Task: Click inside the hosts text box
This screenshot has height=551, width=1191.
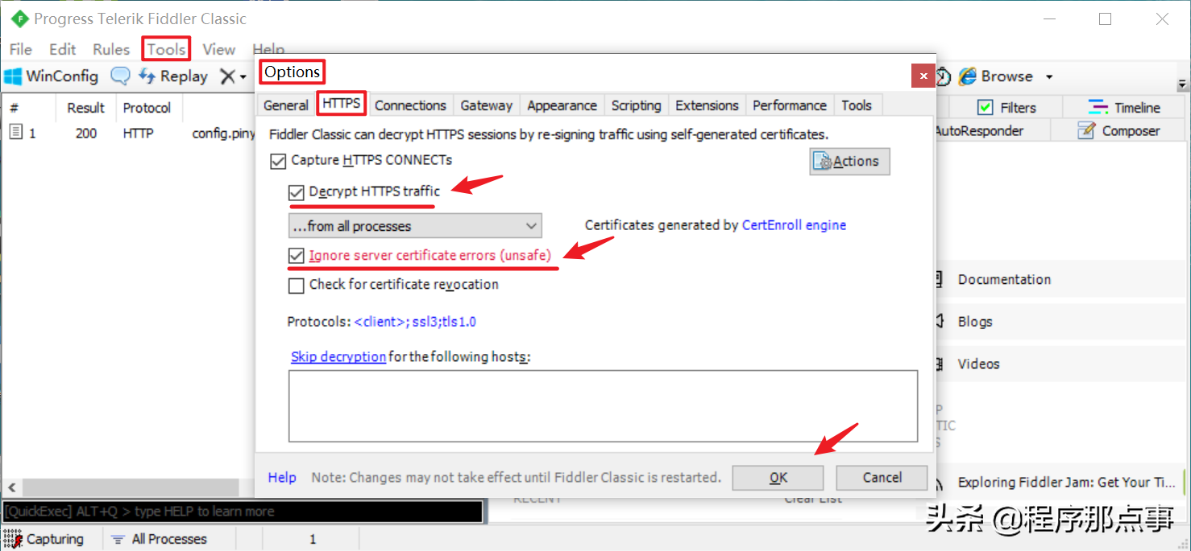Action: [x=603, y=405]
